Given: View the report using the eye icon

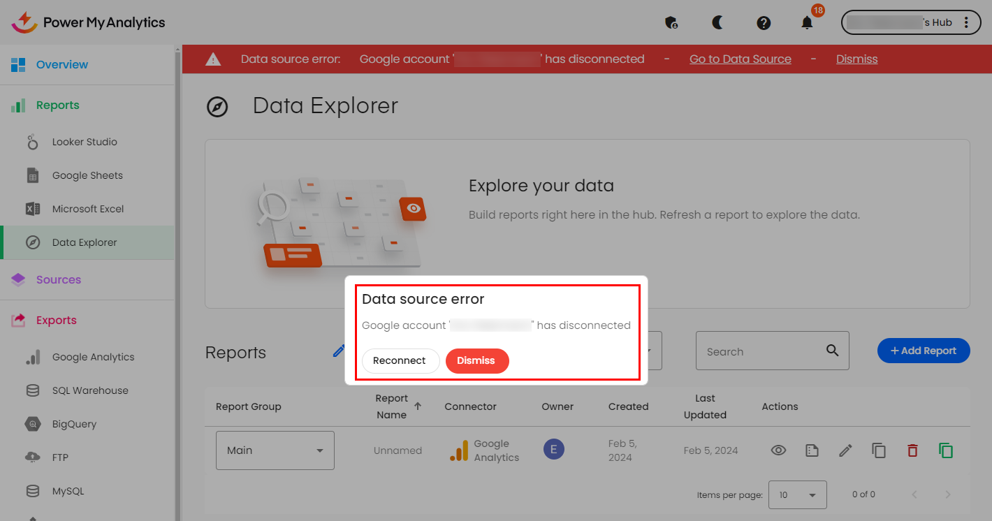Looking at the screenshot, I should coord(778,450).
